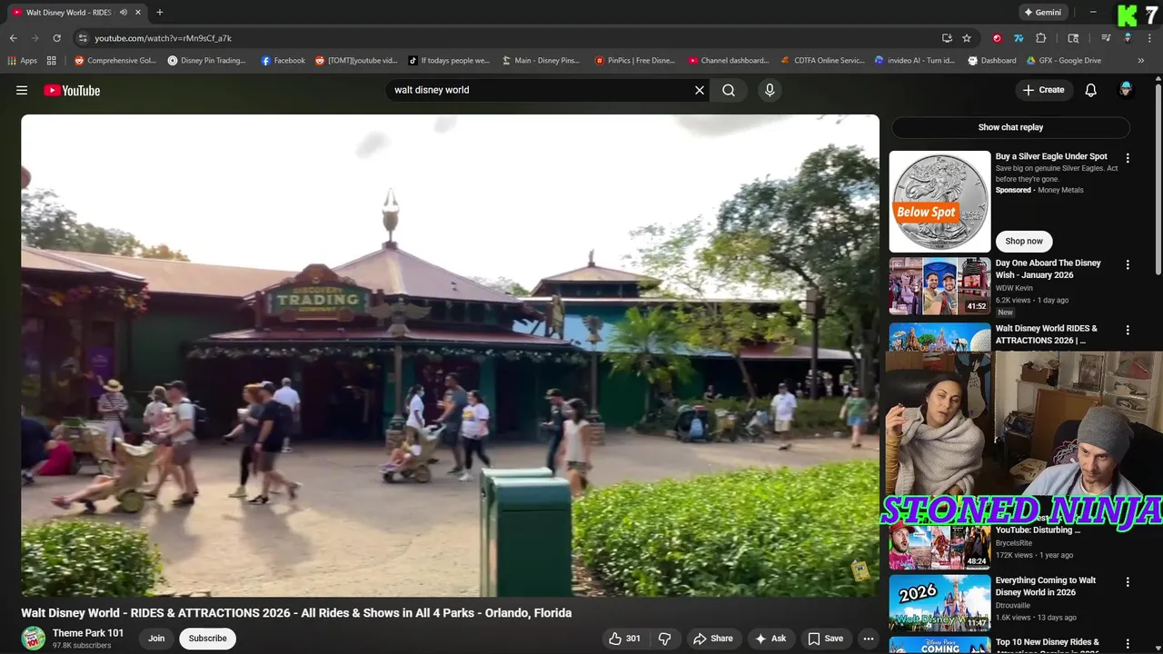Clear the search box with the X
Viewport: 1163px width, 654px height.
700,90
